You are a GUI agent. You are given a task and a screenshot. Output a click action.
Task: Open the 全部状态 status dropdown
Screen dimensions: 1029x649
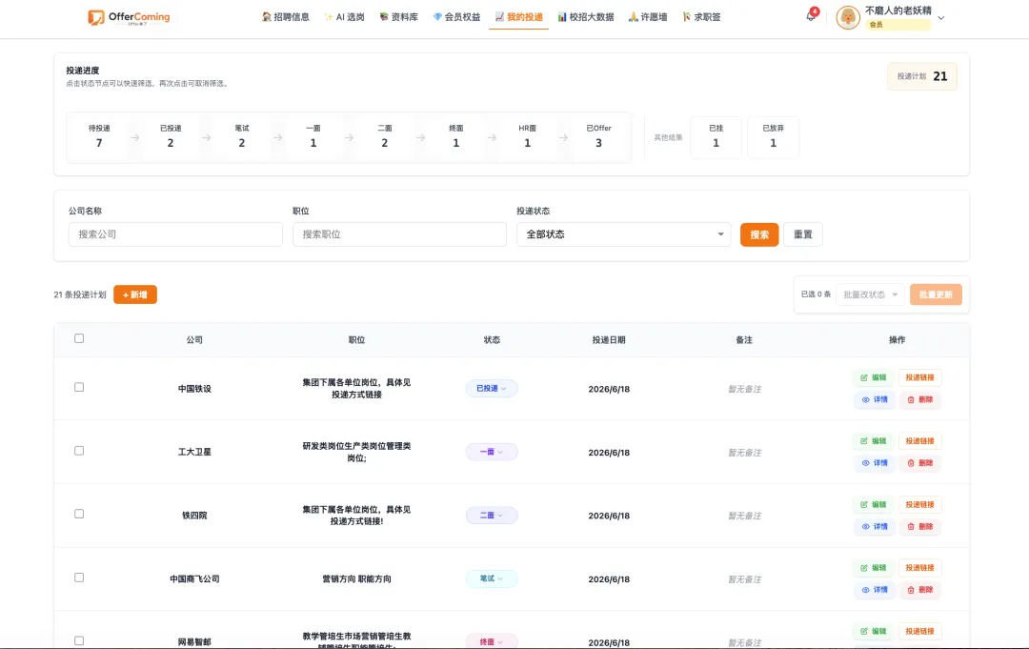[x=623, y=234]
